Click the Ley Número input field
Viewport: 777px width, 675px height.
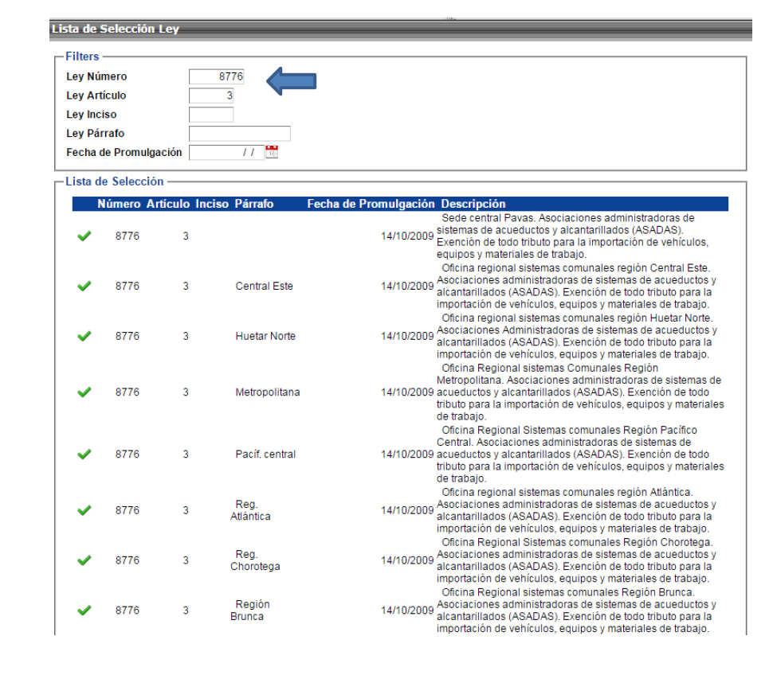[x=216, y=76]
